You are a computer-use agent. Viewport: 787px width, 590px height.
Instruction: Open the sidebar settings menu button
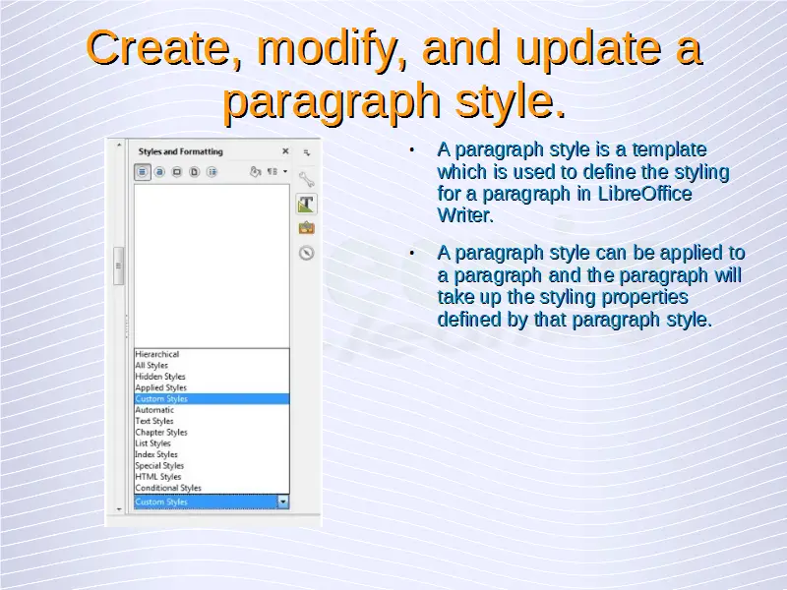[306, 152]
